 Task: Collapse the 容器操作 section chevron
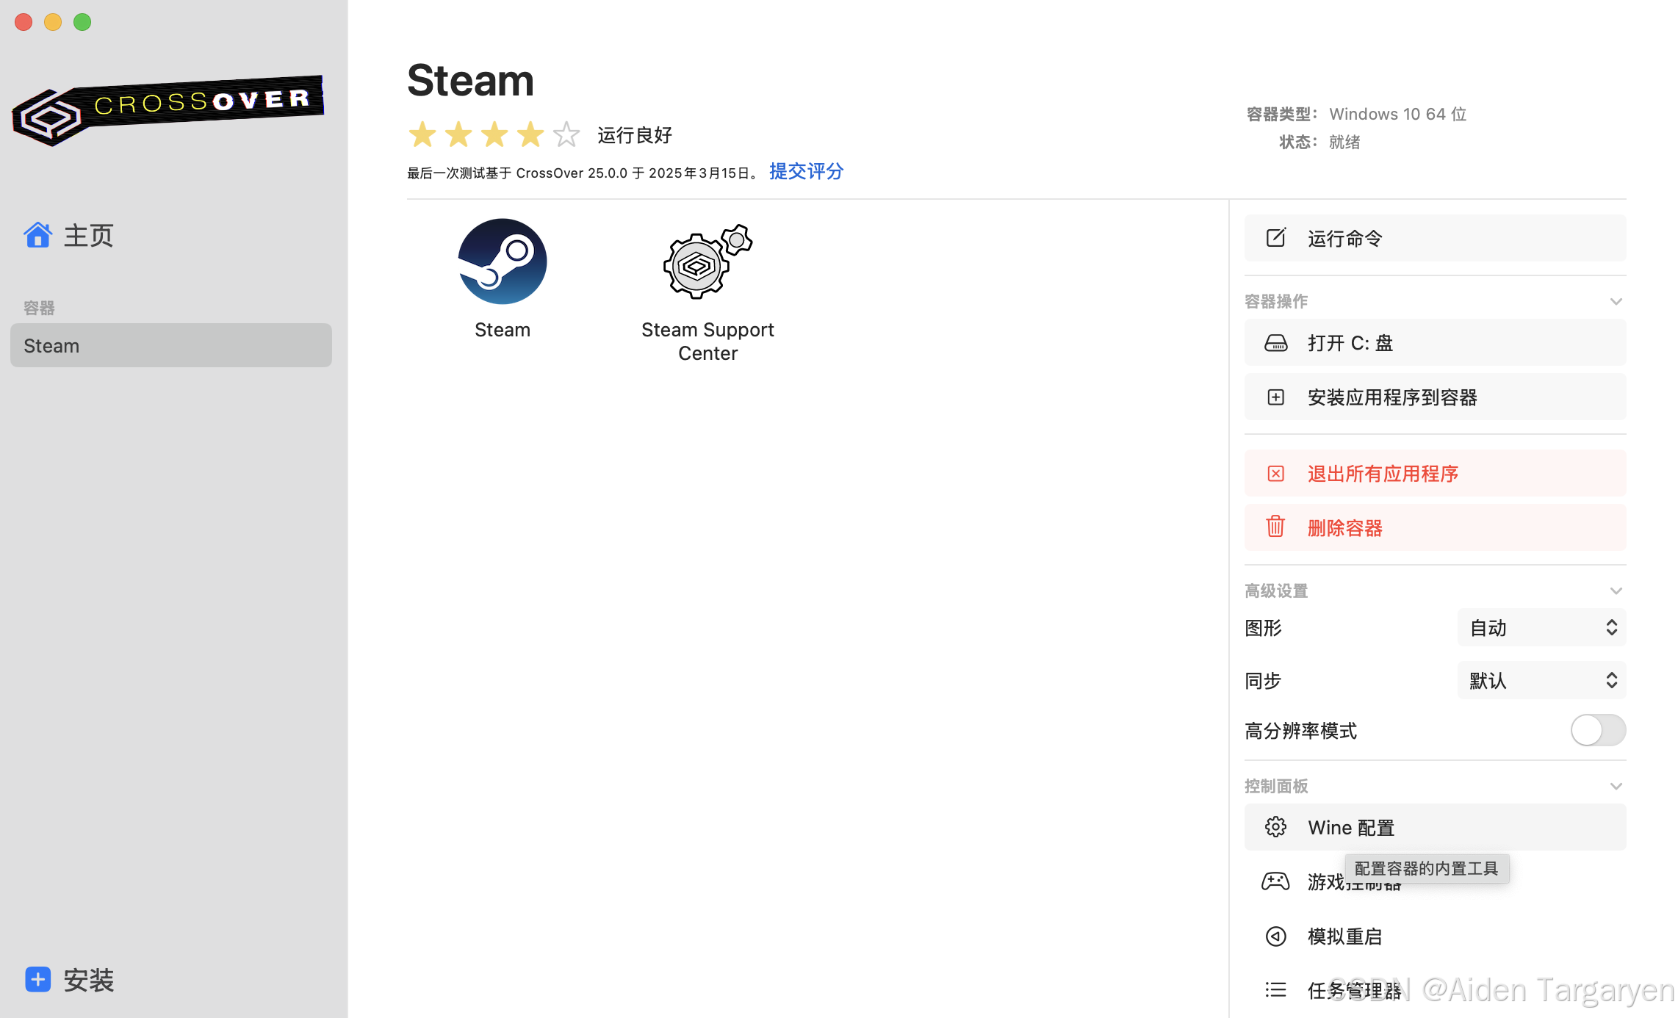tap(1616, 302)
